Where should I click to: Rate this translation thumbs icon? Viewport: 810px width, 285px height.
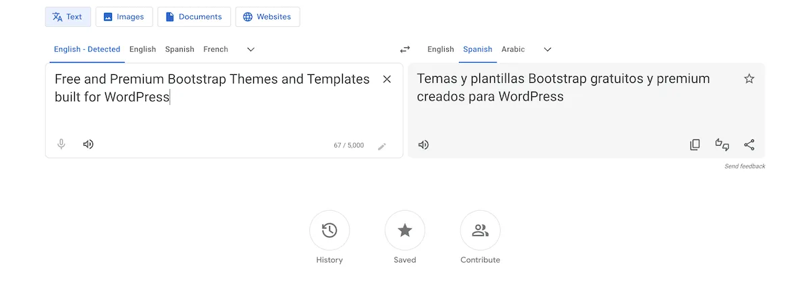(722, 145)
